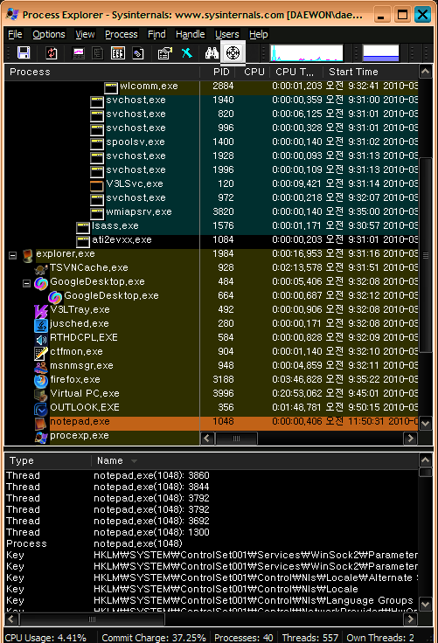Open the Handle menu

(190, 34)
